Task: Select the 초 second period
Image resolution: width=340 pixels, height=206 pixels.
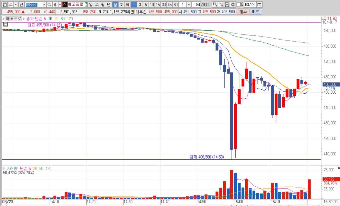Action: (121, 4)
